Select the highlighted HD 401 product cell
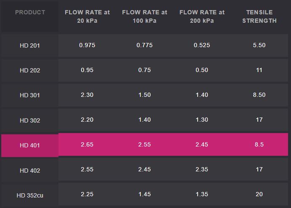Image resolution: width=291 pixels, height=208 pixels. [30, 145]
